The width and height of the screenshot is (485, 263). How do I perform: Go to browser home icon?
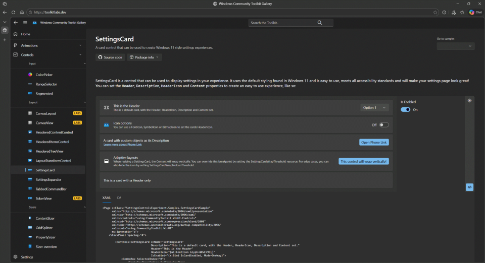click(22, 12)
